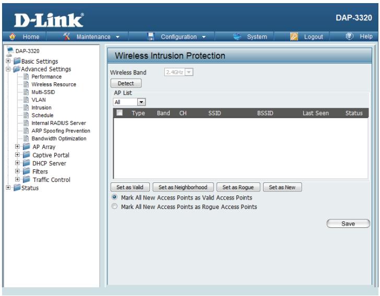Image resolution: width=380 pixels, height=296 pixels.
Task: Click the Set as Rogue button
Action: [238, 187]
